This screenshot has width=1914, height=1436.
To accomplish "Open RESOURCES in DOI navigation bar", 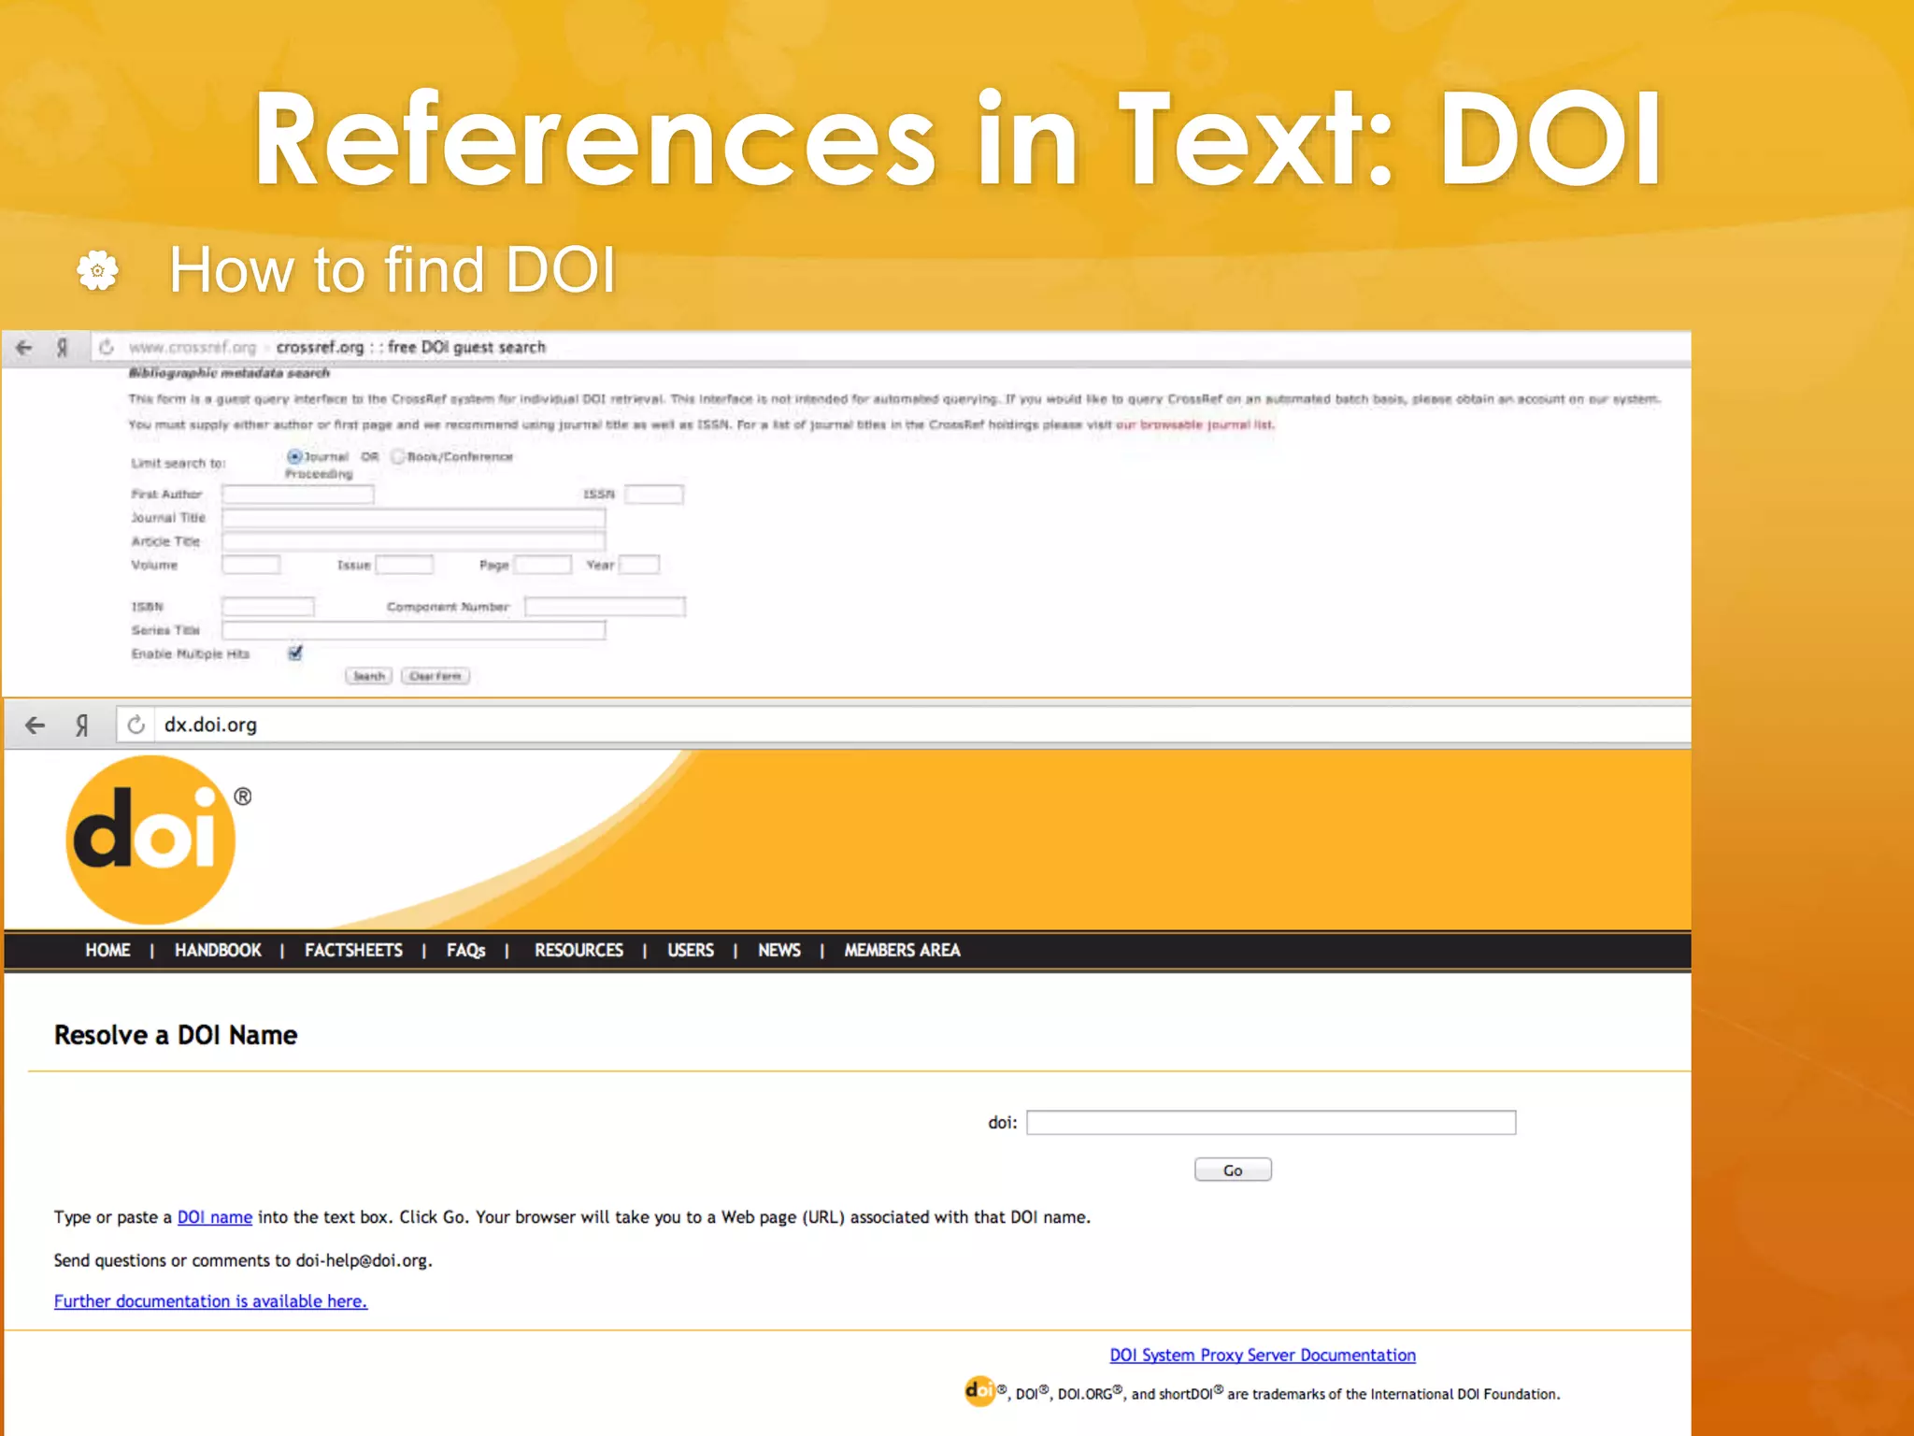I will 578,950.
